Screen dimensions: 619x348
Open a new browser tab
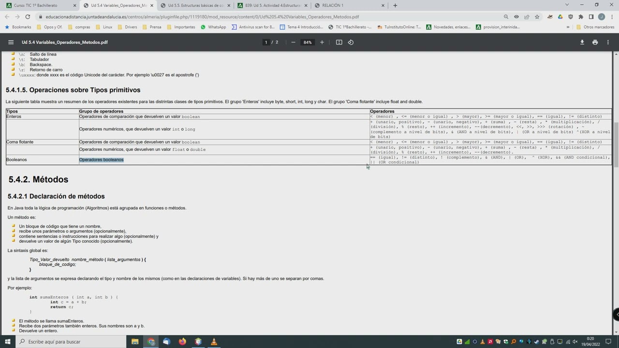(x=395, y=5)
